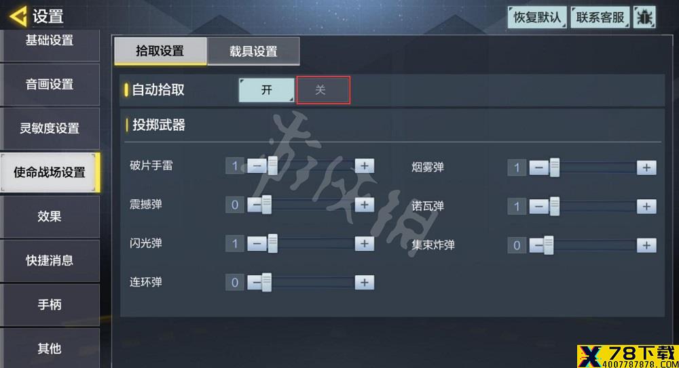679x368 pixels.
Task: Tap minus button for 闪光弹
Action: [257, 243]
